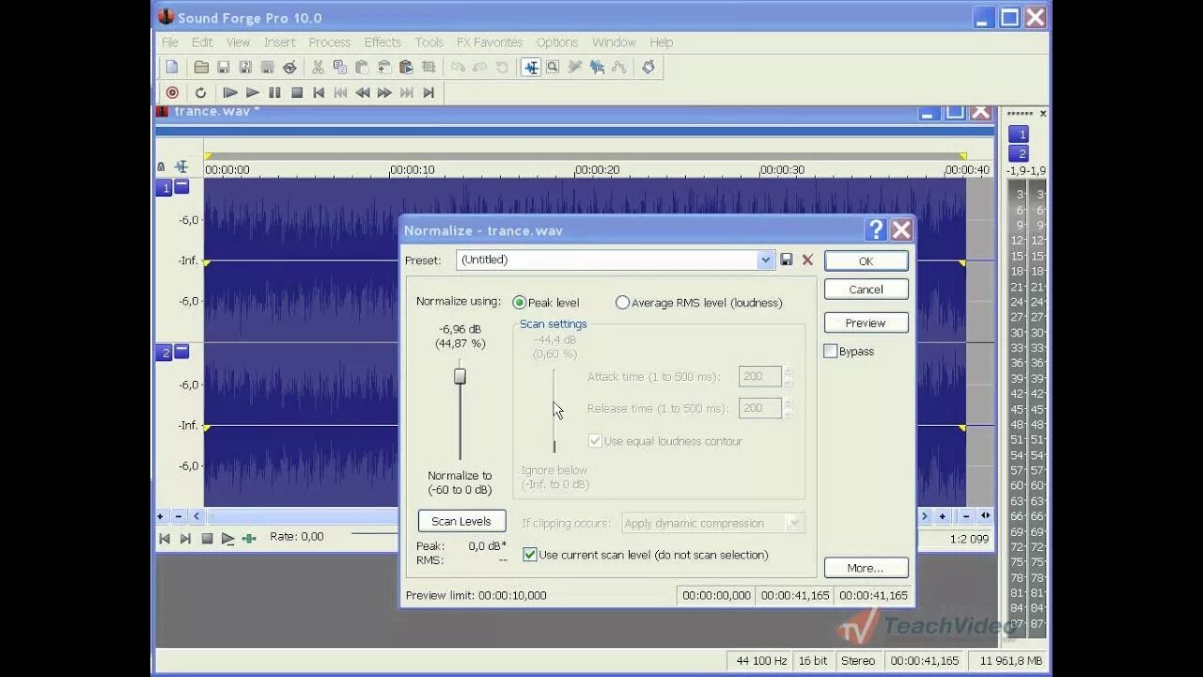This screenshot has height=677, width=1203.
Task: Open the Effects menu
Action: [x=383, y=42]
